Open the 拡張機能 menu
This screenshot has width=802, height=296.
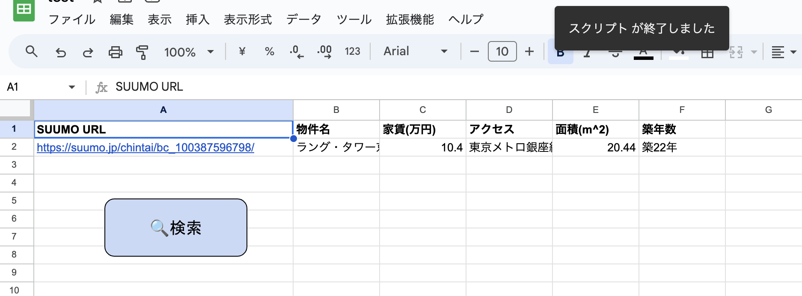[x=410, y=19]
